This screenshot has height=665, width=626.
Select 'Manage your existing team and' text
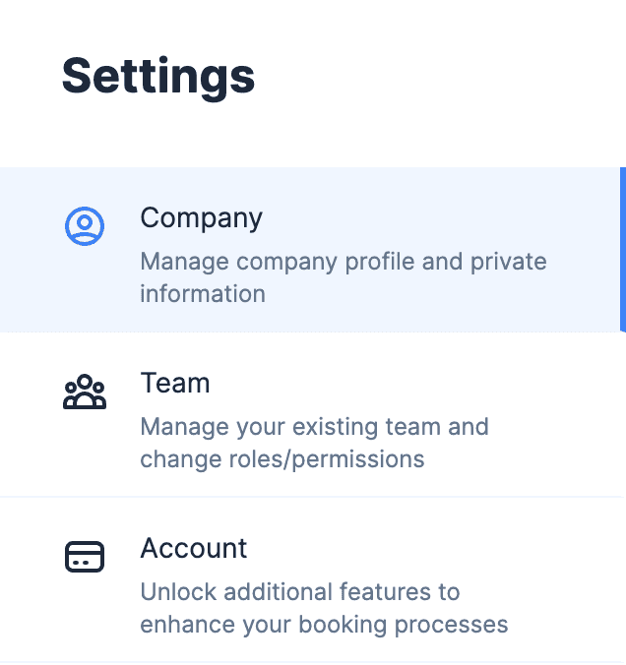[x=315, y=427]
